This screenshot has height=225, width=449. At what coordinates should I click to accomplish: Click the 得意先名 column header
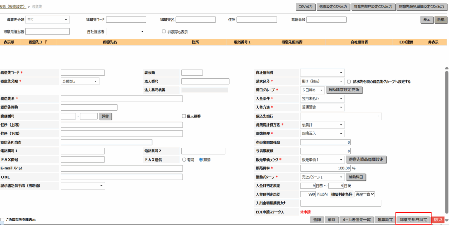click(x=110, y=42)
